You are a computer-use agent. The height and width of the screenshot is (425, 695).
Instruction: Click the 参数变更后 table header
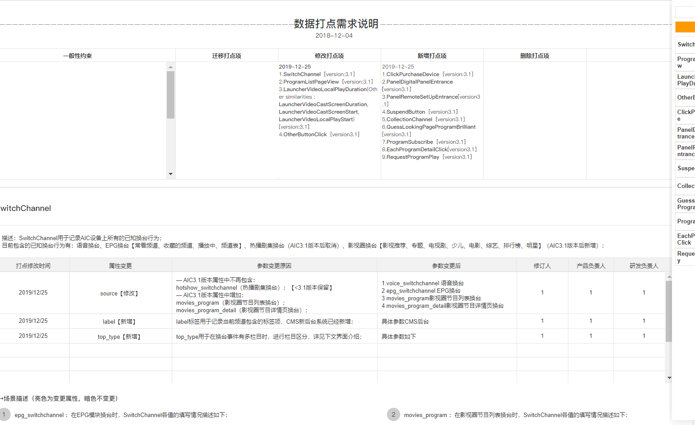coord(447,266)
